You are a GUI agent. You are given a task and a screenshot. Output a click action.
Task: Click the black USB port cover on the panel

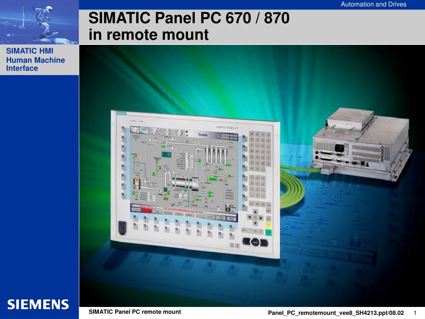pos(122,228)
